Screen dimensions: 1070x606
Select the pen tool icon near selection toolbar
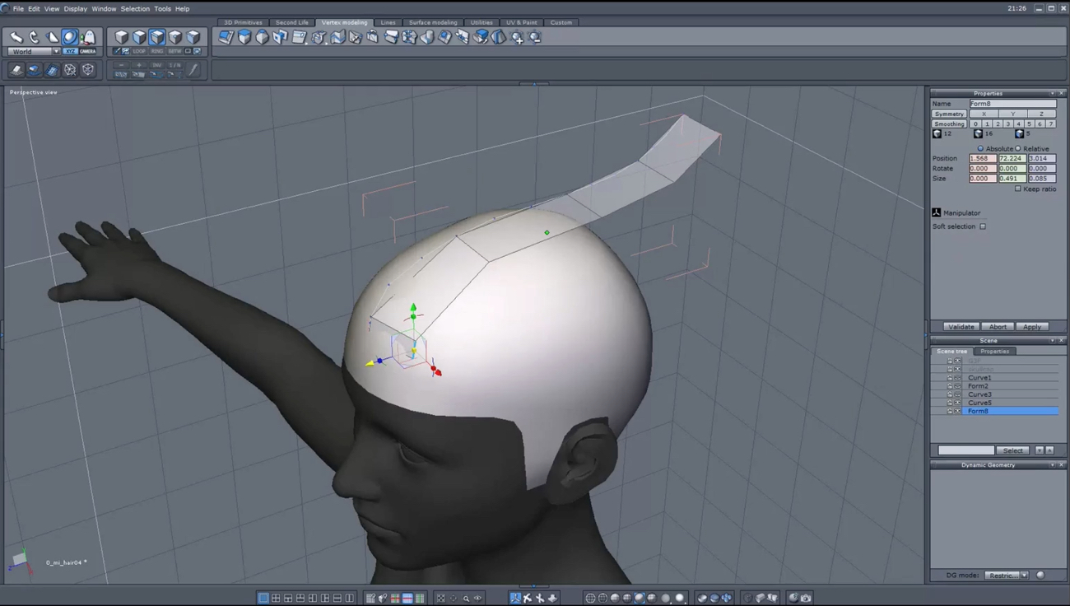tap(116, 51)
